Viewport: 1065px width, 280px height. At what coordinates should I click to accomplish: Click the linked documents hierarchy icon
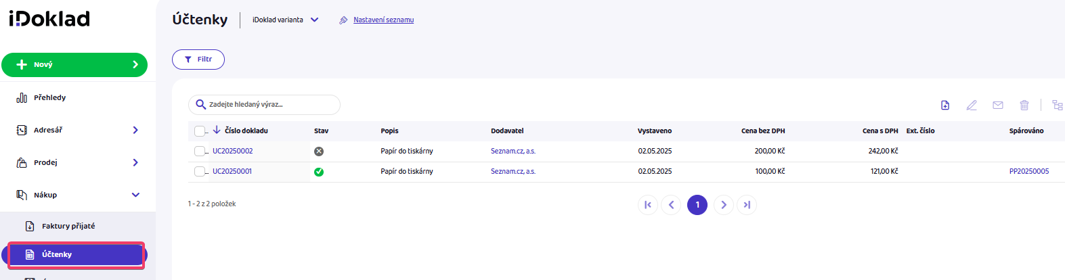click(1058, 105)
